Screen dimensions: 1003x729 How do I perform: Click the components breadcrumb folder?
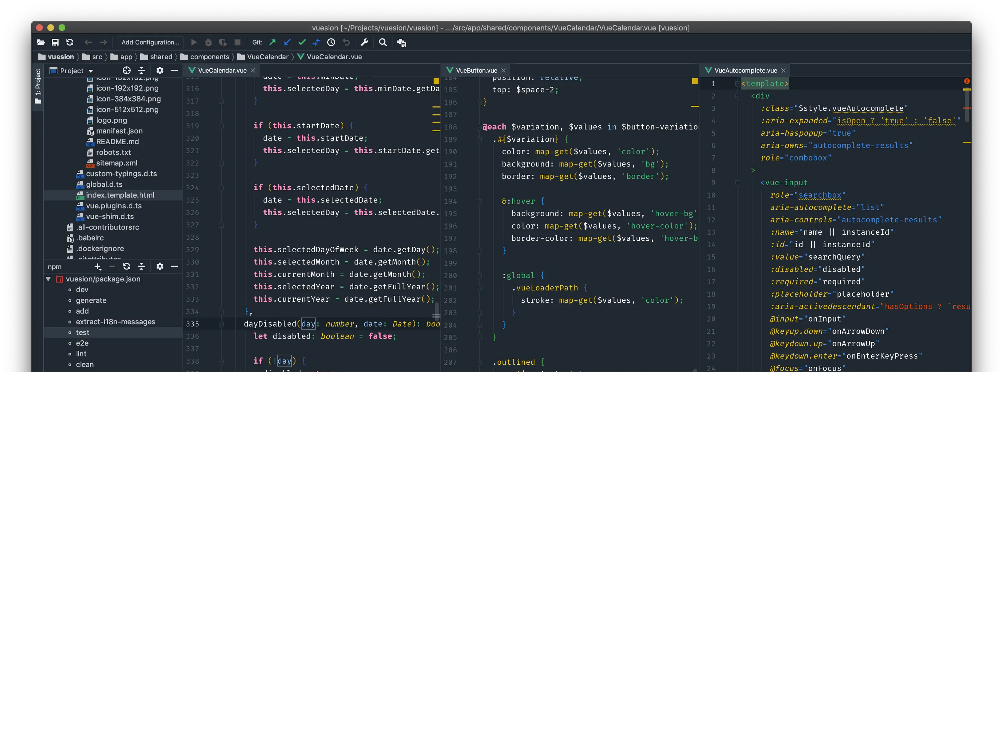tap(209, 57)
